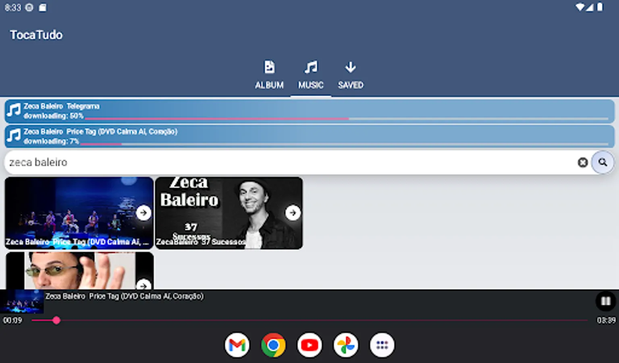The width and height of the screenshot is (619, 363).
Task: Click the 'downloading: 7%' status text
Action: point(51,141)
